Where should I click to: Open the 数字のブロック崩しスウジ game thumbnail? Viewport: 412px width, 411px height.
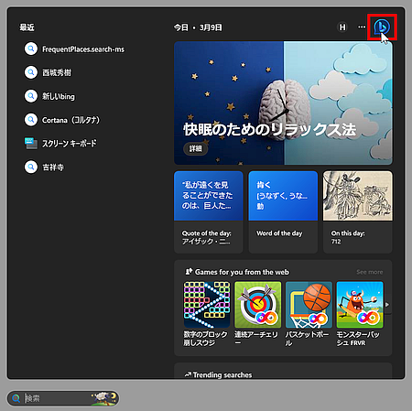tap(207, 305)
